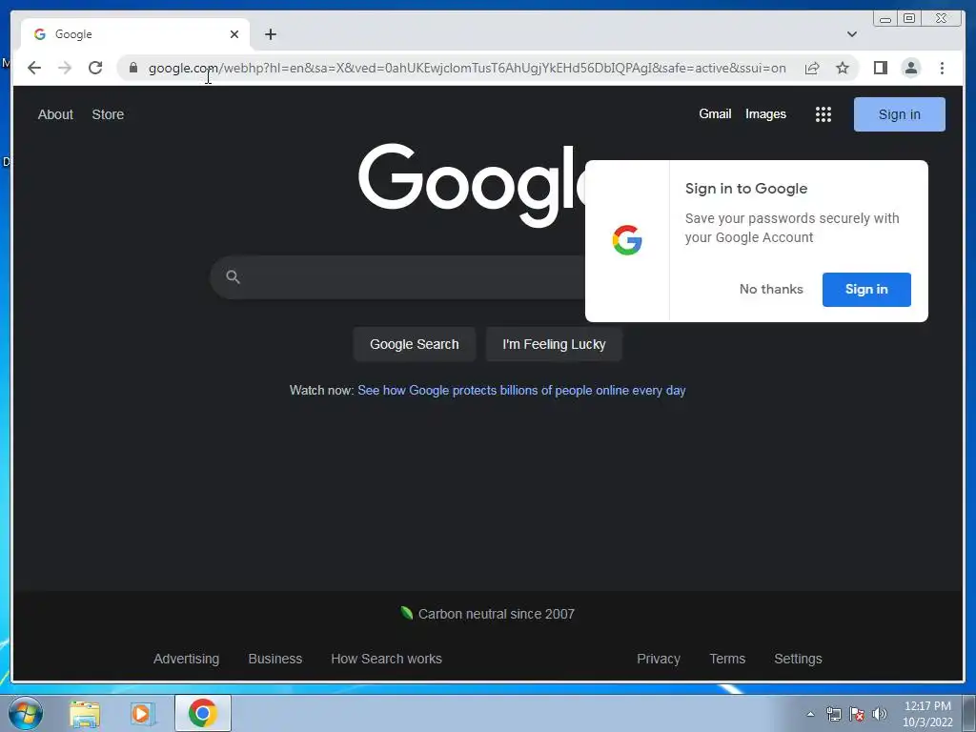The image size is (976, 732).
Task: Open Windows Explorer from the taskbar
Action: 85,713
